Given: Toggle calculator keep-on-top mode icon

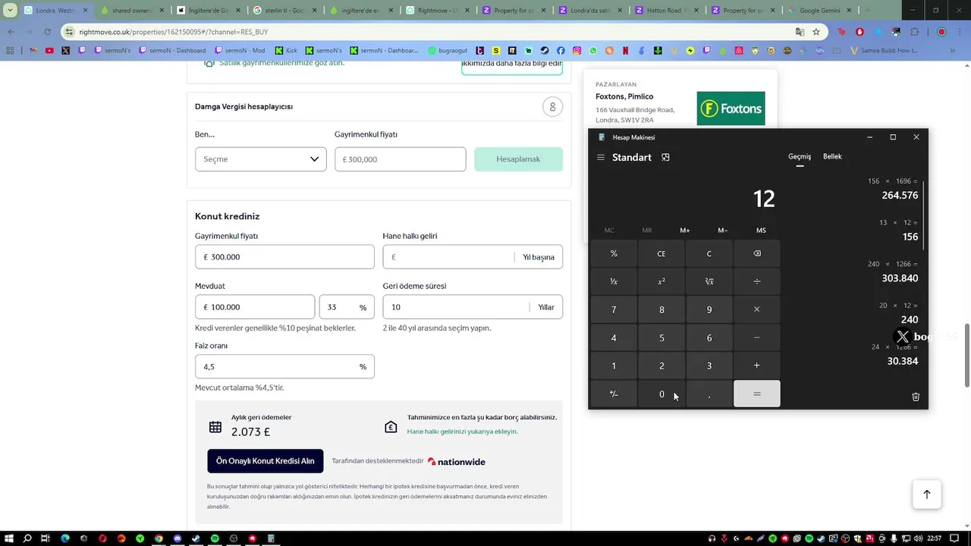Looking at the screenshot, I should pos(665,158).
